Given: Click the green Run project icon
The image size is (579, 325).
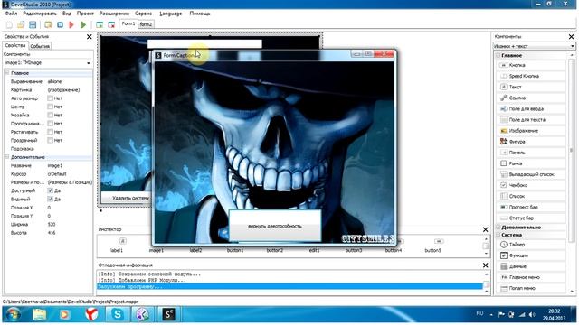Looking at the screenshot, I should (x=83, y=24).
